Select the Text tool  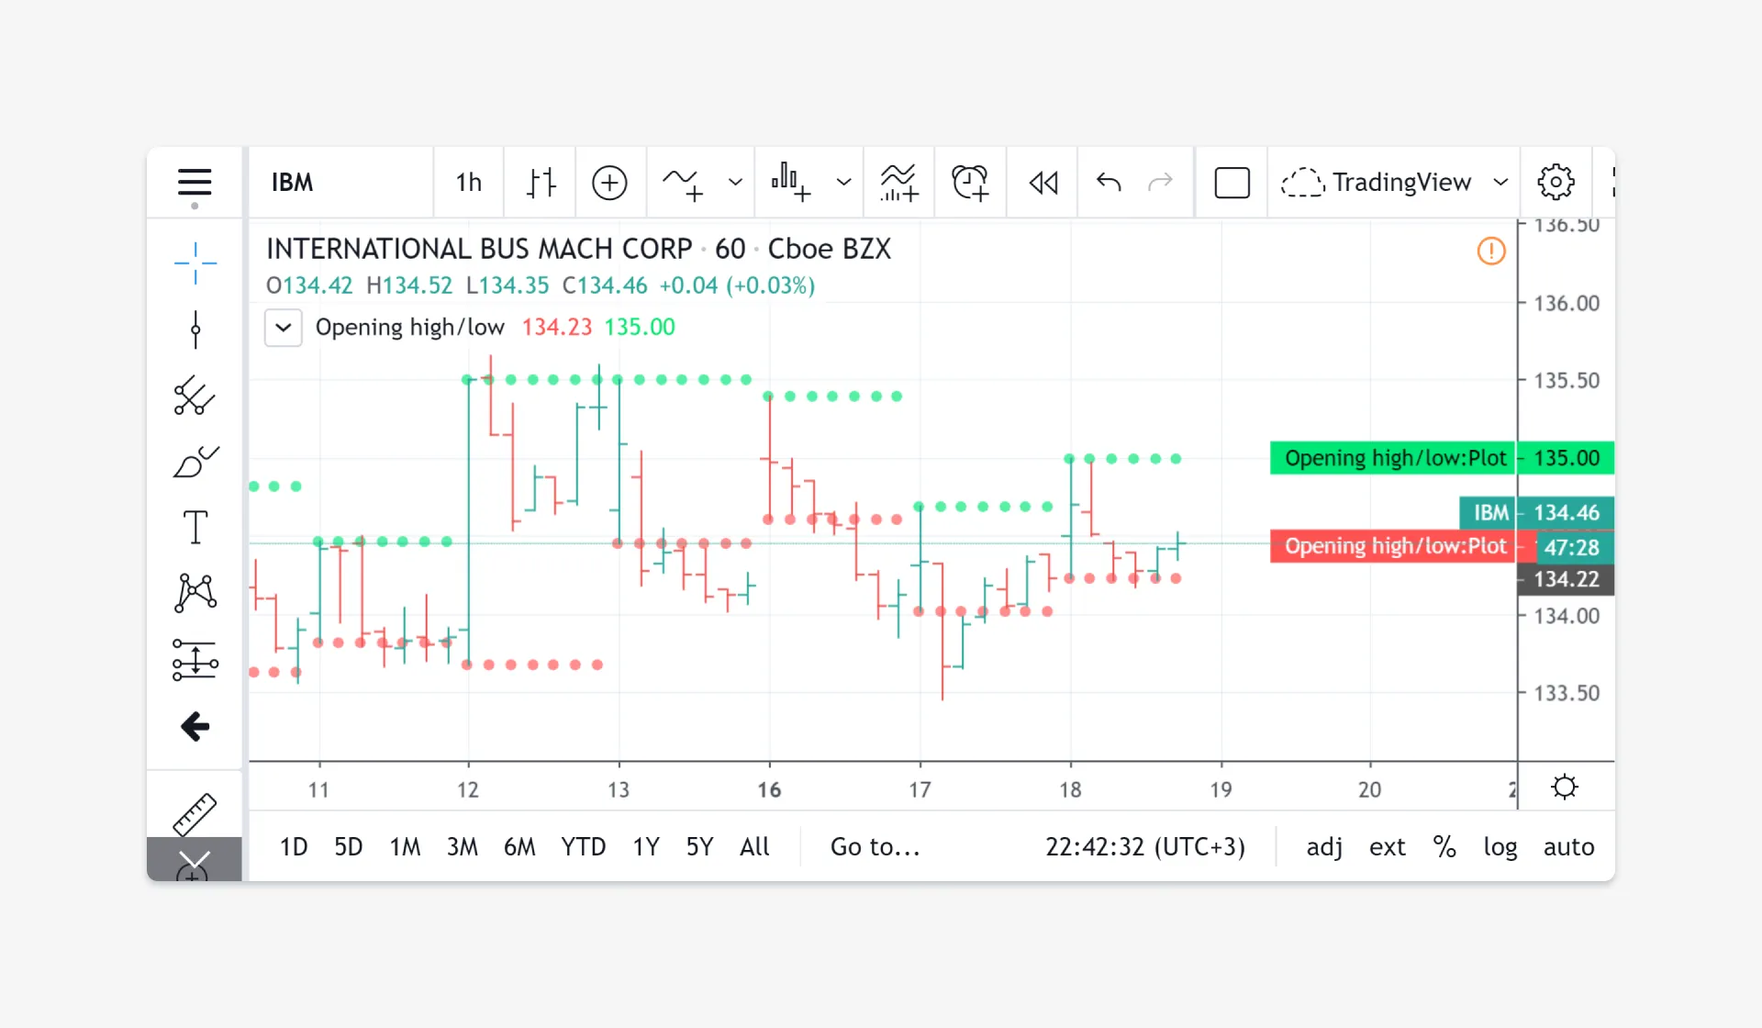(195, 527)
